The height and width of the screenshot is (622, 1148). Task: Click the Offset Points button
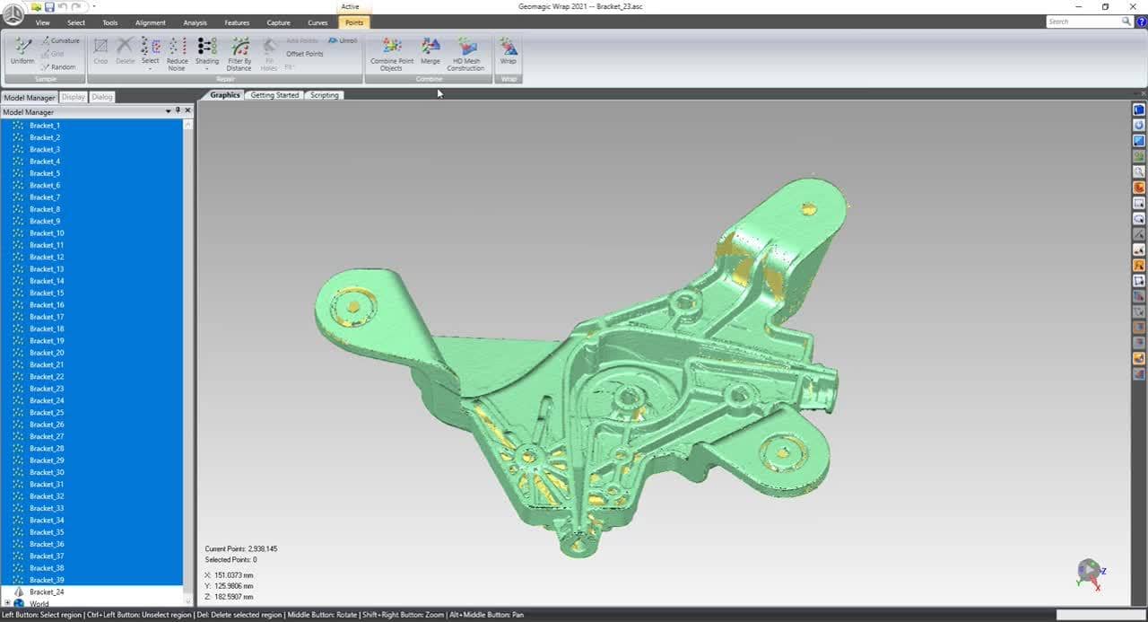coord(305,54)
